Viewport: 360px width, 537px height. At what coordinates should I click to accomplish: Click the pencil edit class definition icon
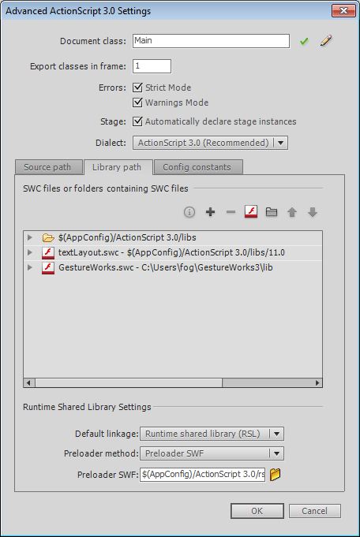326,41
